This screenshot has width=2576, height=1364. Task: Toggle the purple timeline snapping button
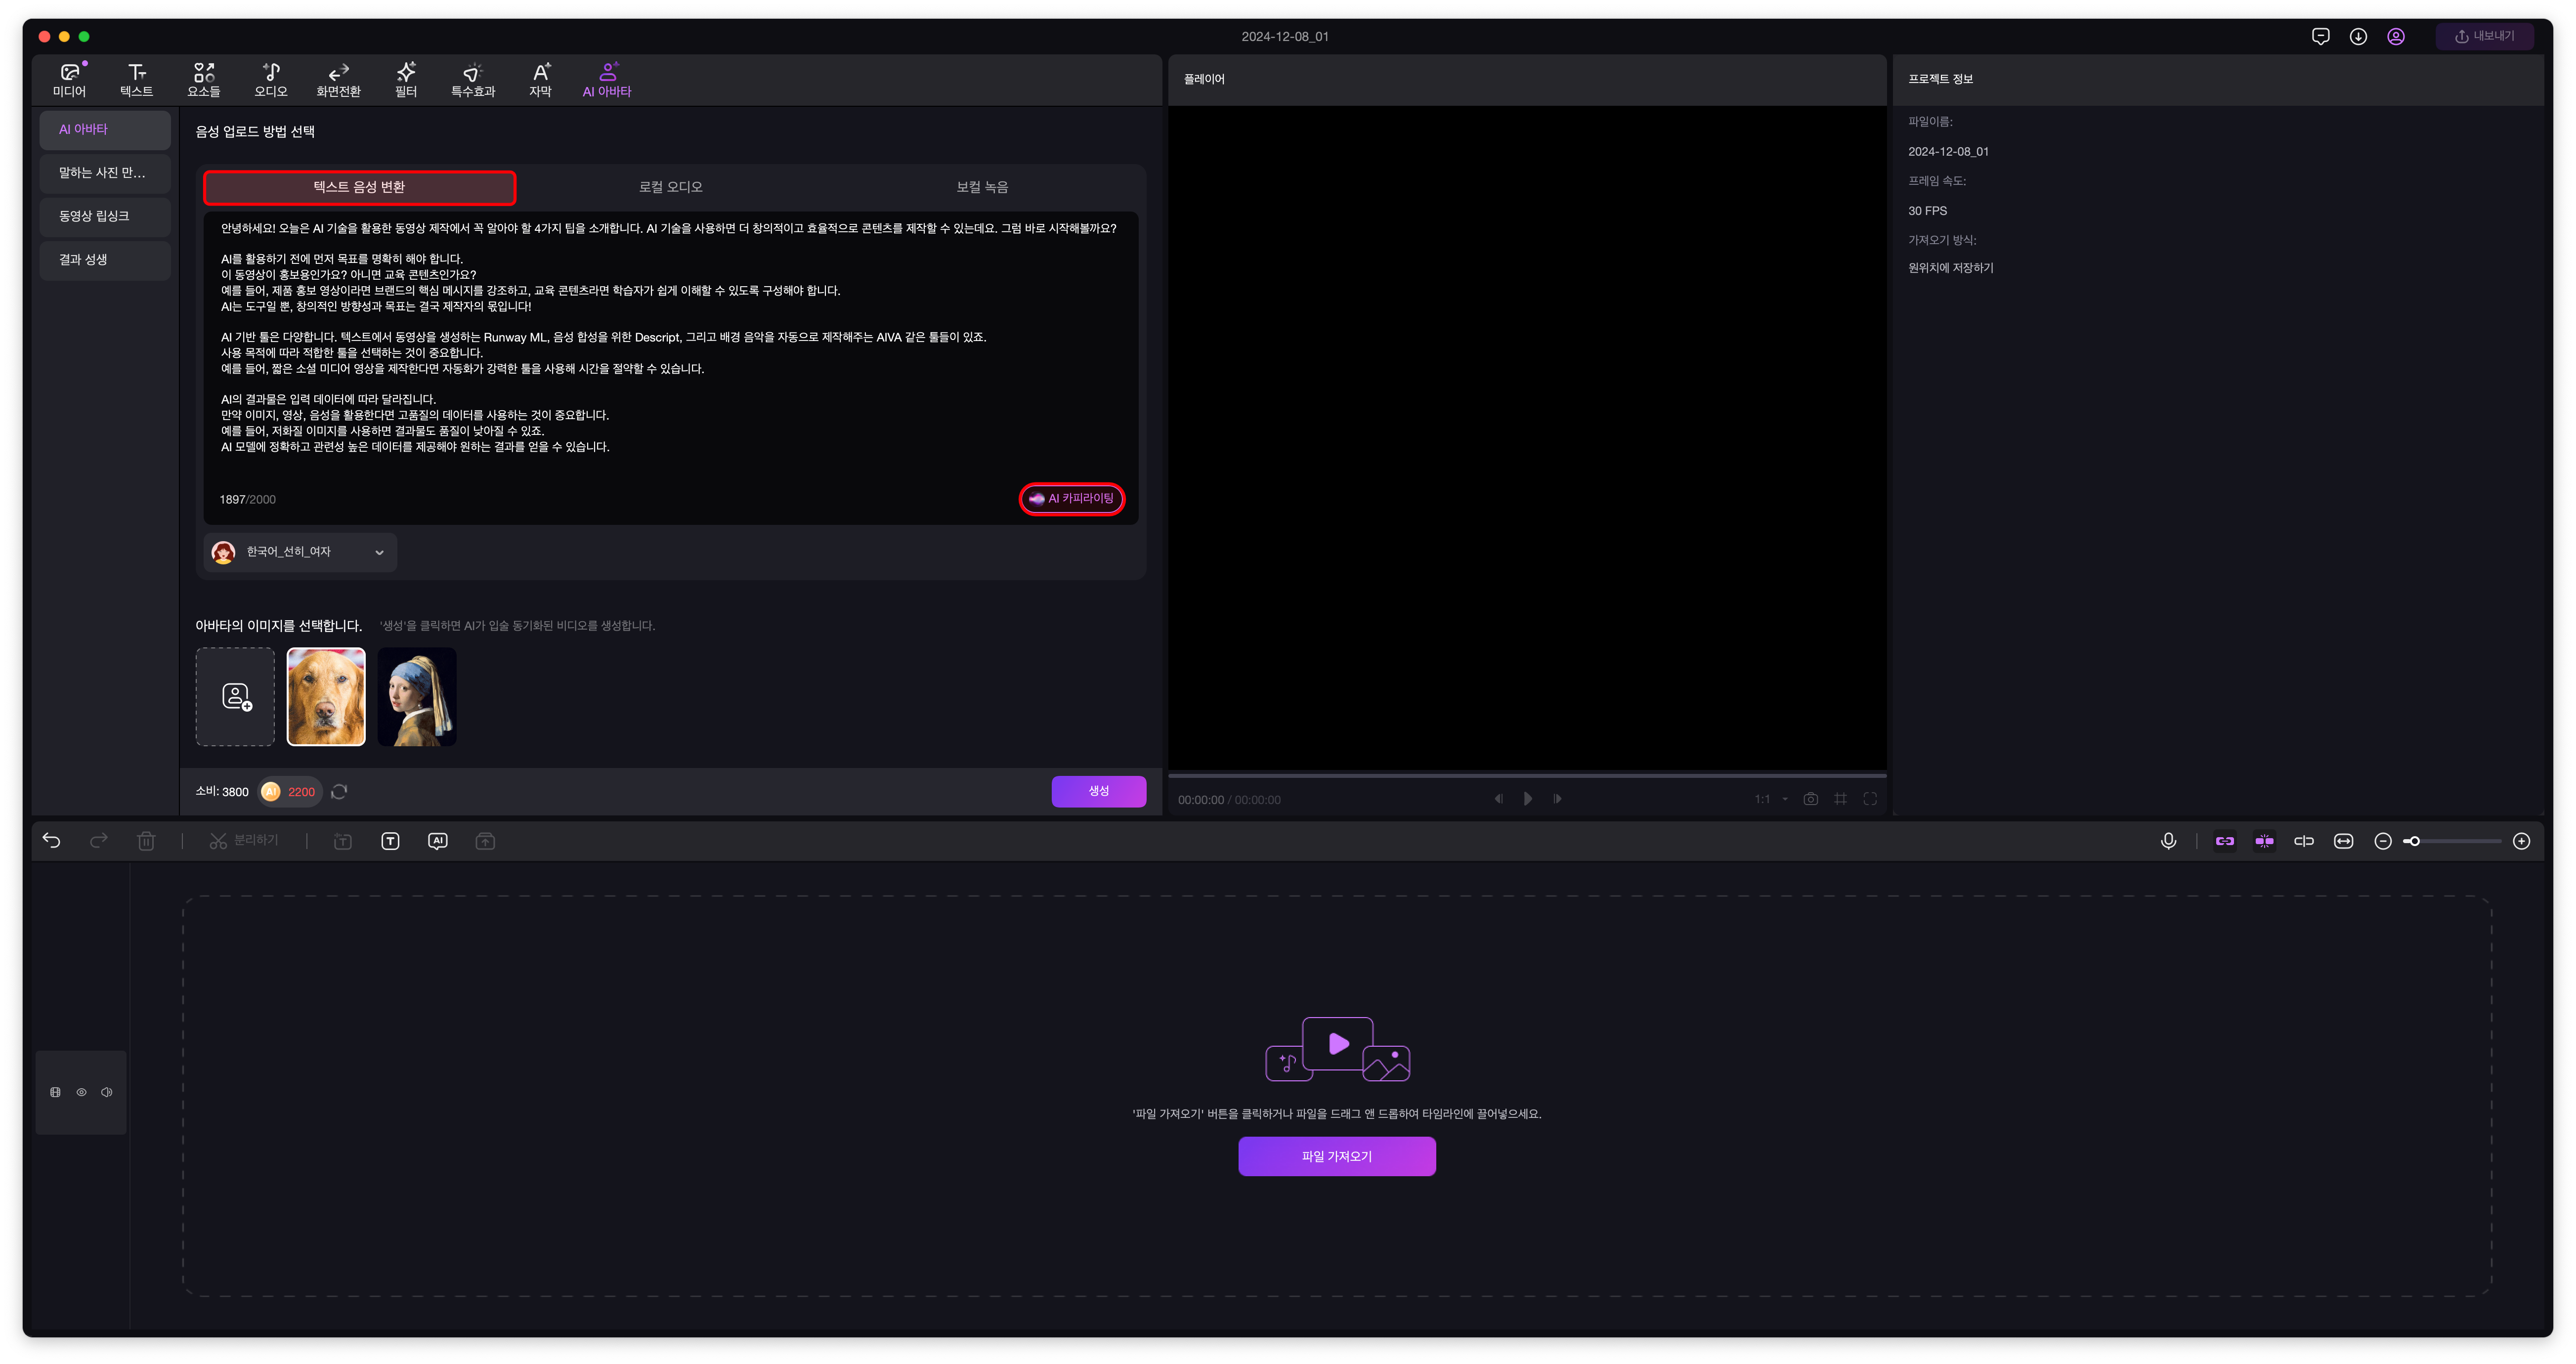click(2264, 841)
